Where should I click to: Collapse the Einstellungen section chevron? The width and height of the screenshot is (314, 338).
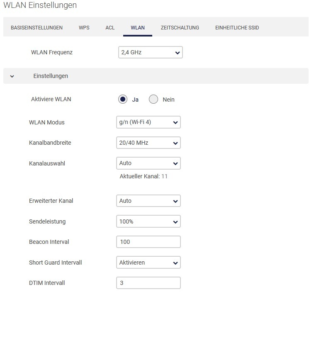pos(12,76)
